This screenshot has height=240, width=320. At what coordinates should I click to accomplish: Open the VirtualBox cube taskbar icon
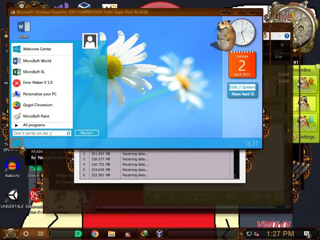pyautogui.click(x=159, y=233)
